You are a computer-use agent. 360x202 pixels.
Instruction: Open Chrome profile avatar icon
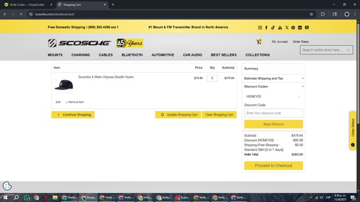[346, 14]
